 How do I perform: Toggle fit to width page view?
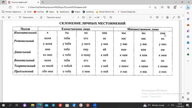[x=83, y=17]
